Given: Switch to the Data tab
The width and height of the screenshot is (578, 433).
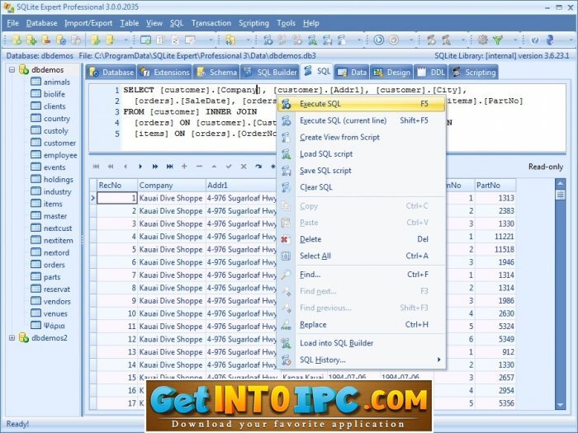Looking at the screenshot, I should tap(352, 73).
